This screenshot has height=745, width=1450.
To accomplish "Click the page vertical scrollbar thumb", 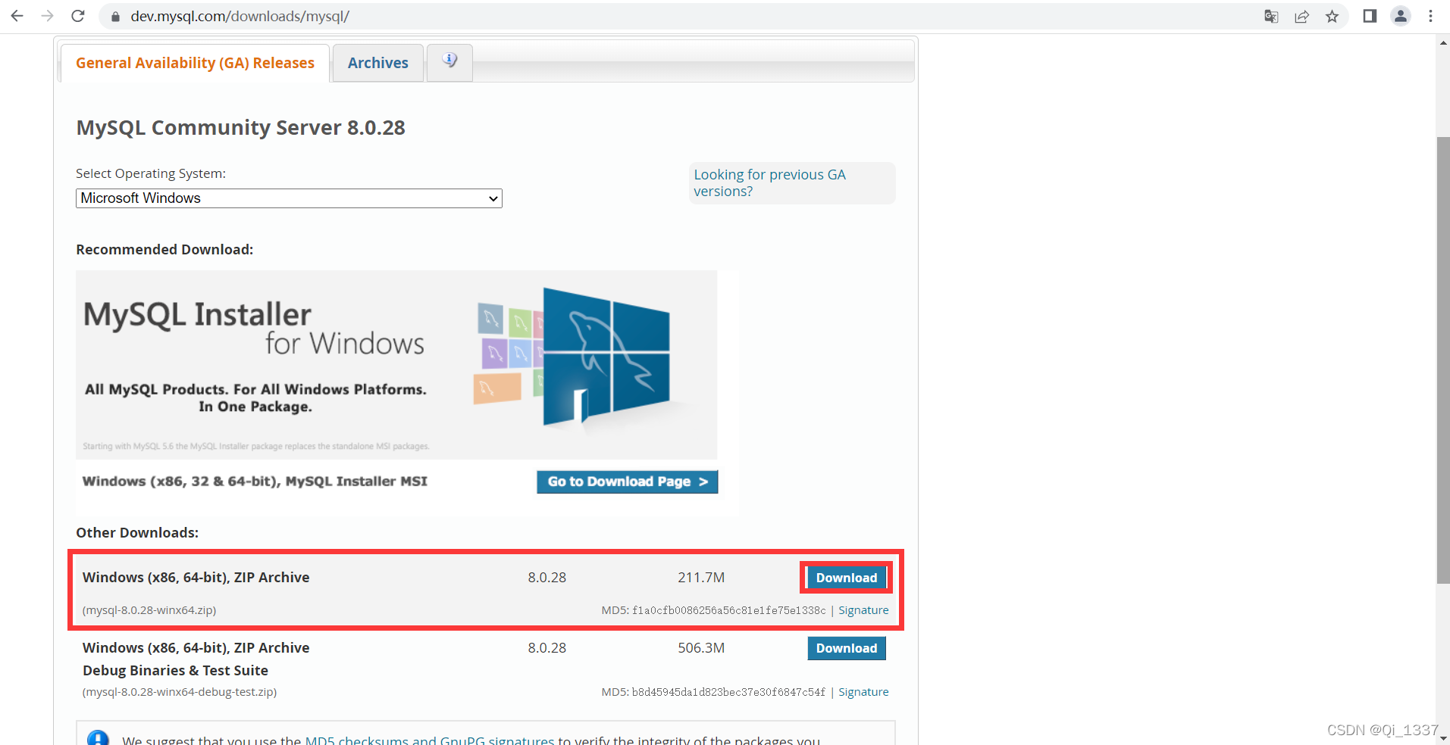I will point(1443,360).
